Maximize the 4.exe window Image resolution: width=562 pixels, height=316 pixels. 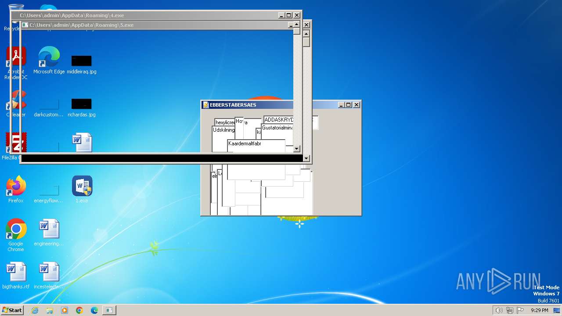click(x=289, y=15)
